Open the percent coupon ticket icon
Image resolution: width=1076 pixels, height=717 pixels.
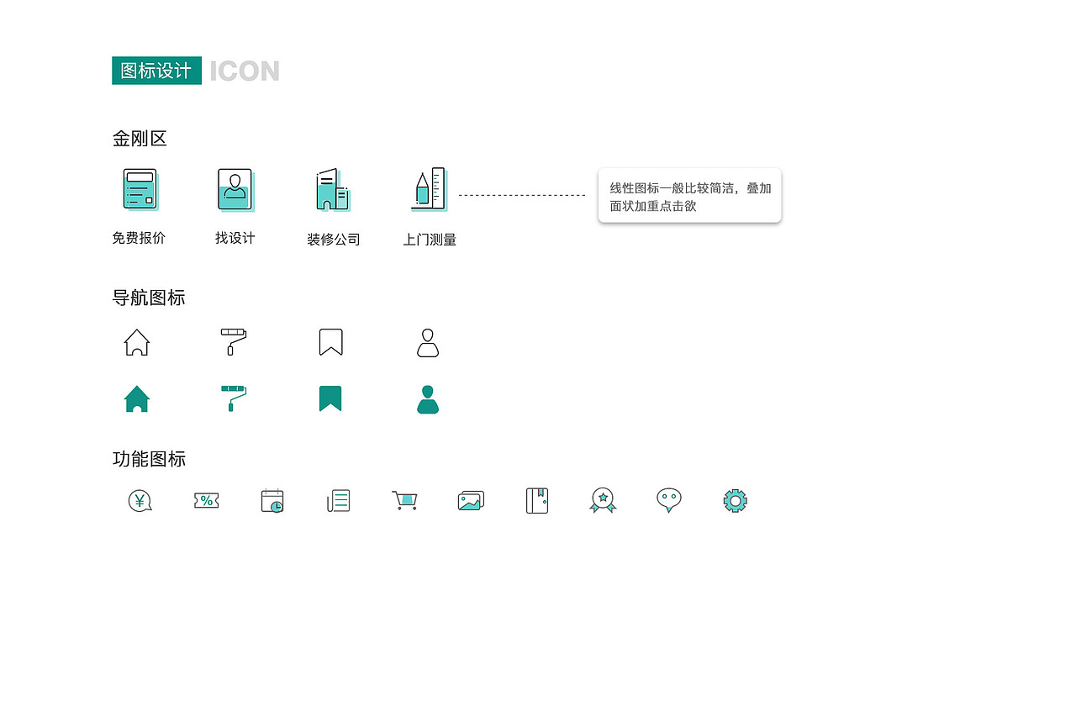205,500
